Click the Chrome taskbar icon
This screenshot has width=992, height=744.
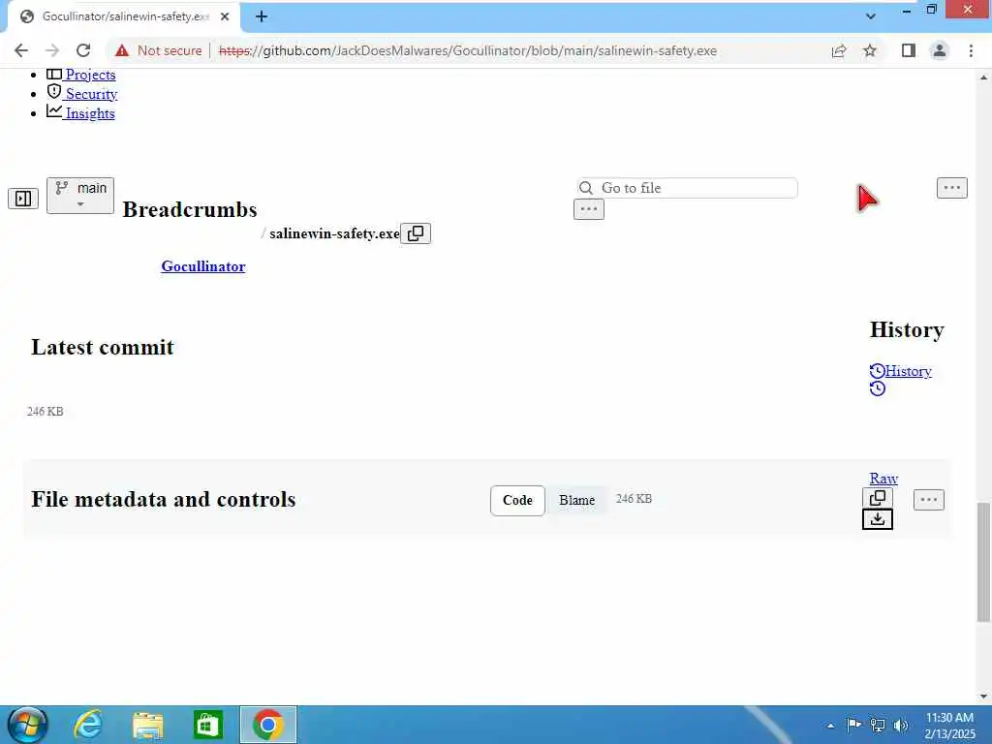pyautogui.click(x=267, y=725)
